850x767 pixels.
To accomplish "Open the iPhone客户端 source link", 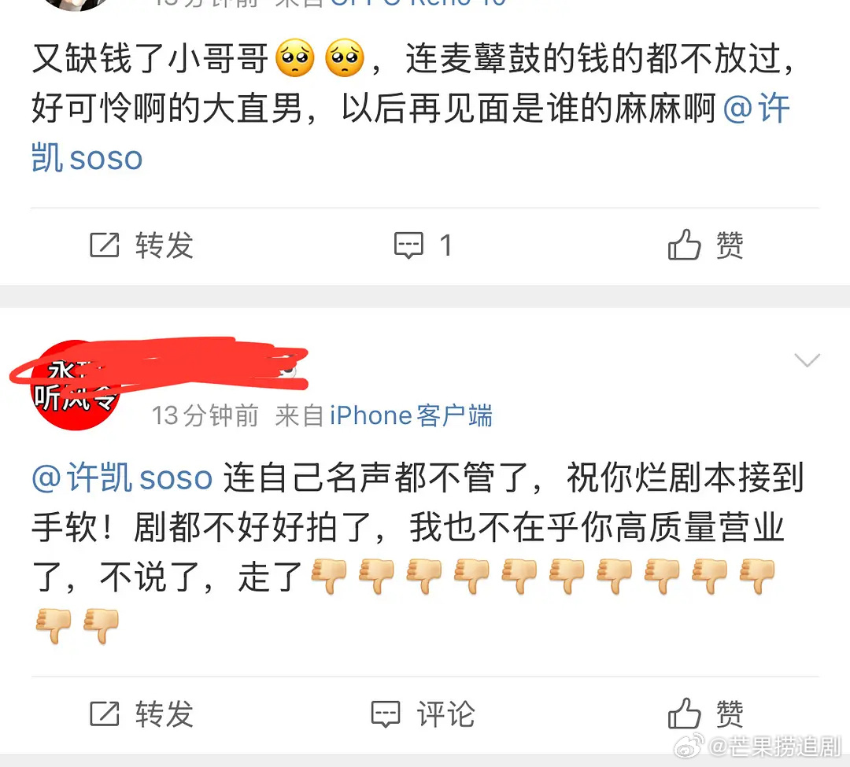I will [x=411, y=416].
